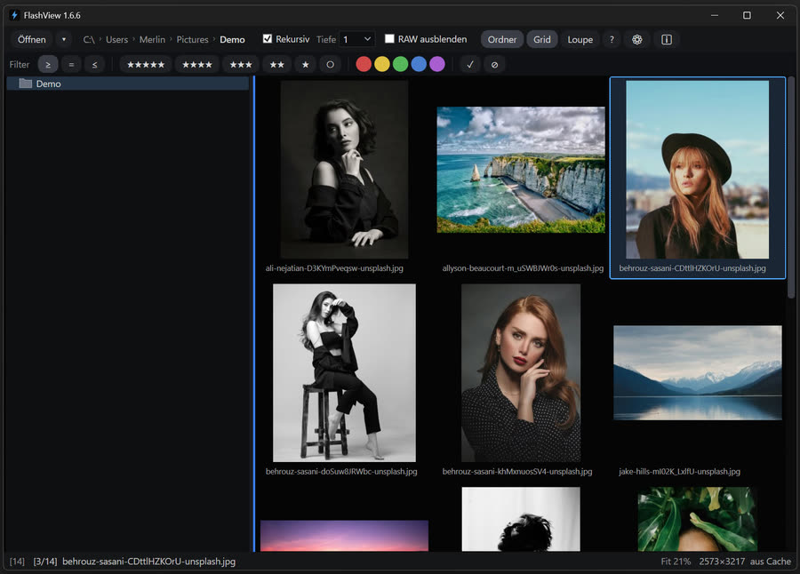
Task: Activate the greater-or-equal filter comparison
Action: point(48,64)
